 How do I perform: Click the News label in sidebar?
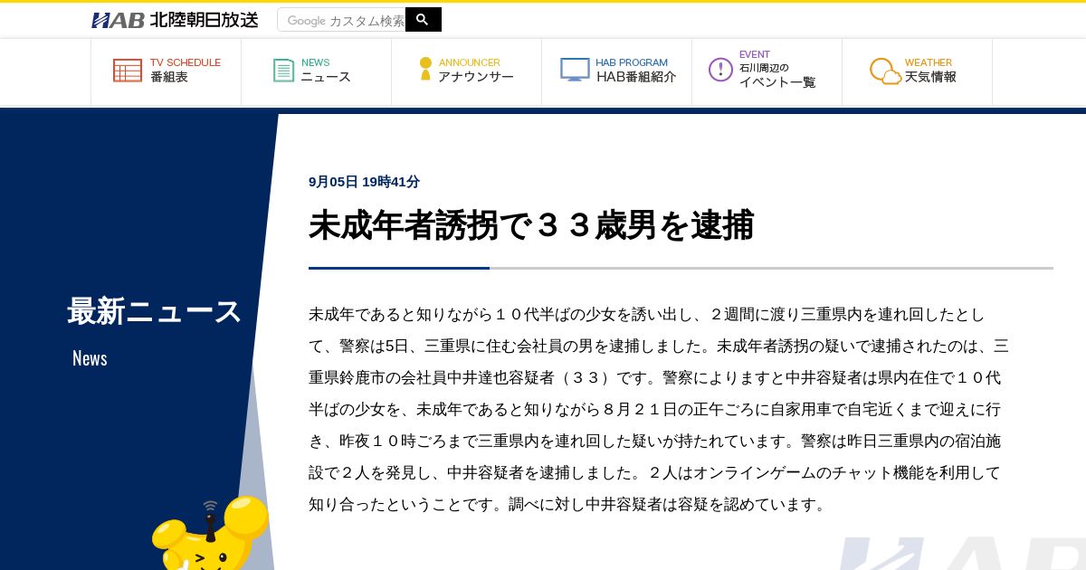point(90,358)
